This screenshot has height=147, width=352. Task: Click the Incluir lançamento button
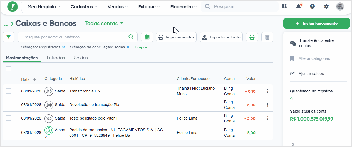317,23
